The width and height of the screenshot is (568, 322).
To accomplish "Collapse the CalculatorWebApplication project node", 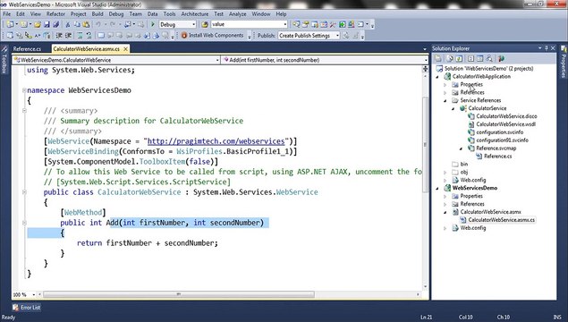I will pos(437,76).
